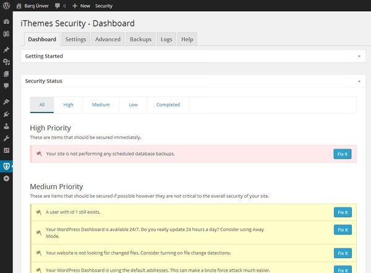The width and height of the screenshot is (371, 273).
Task: Show Completed security items
Action: point(168,105)
